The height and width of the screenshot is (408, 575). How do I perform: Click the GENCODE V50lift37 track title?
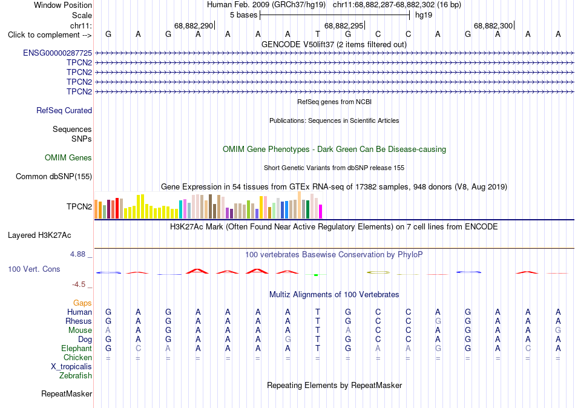tap(334, 44)
